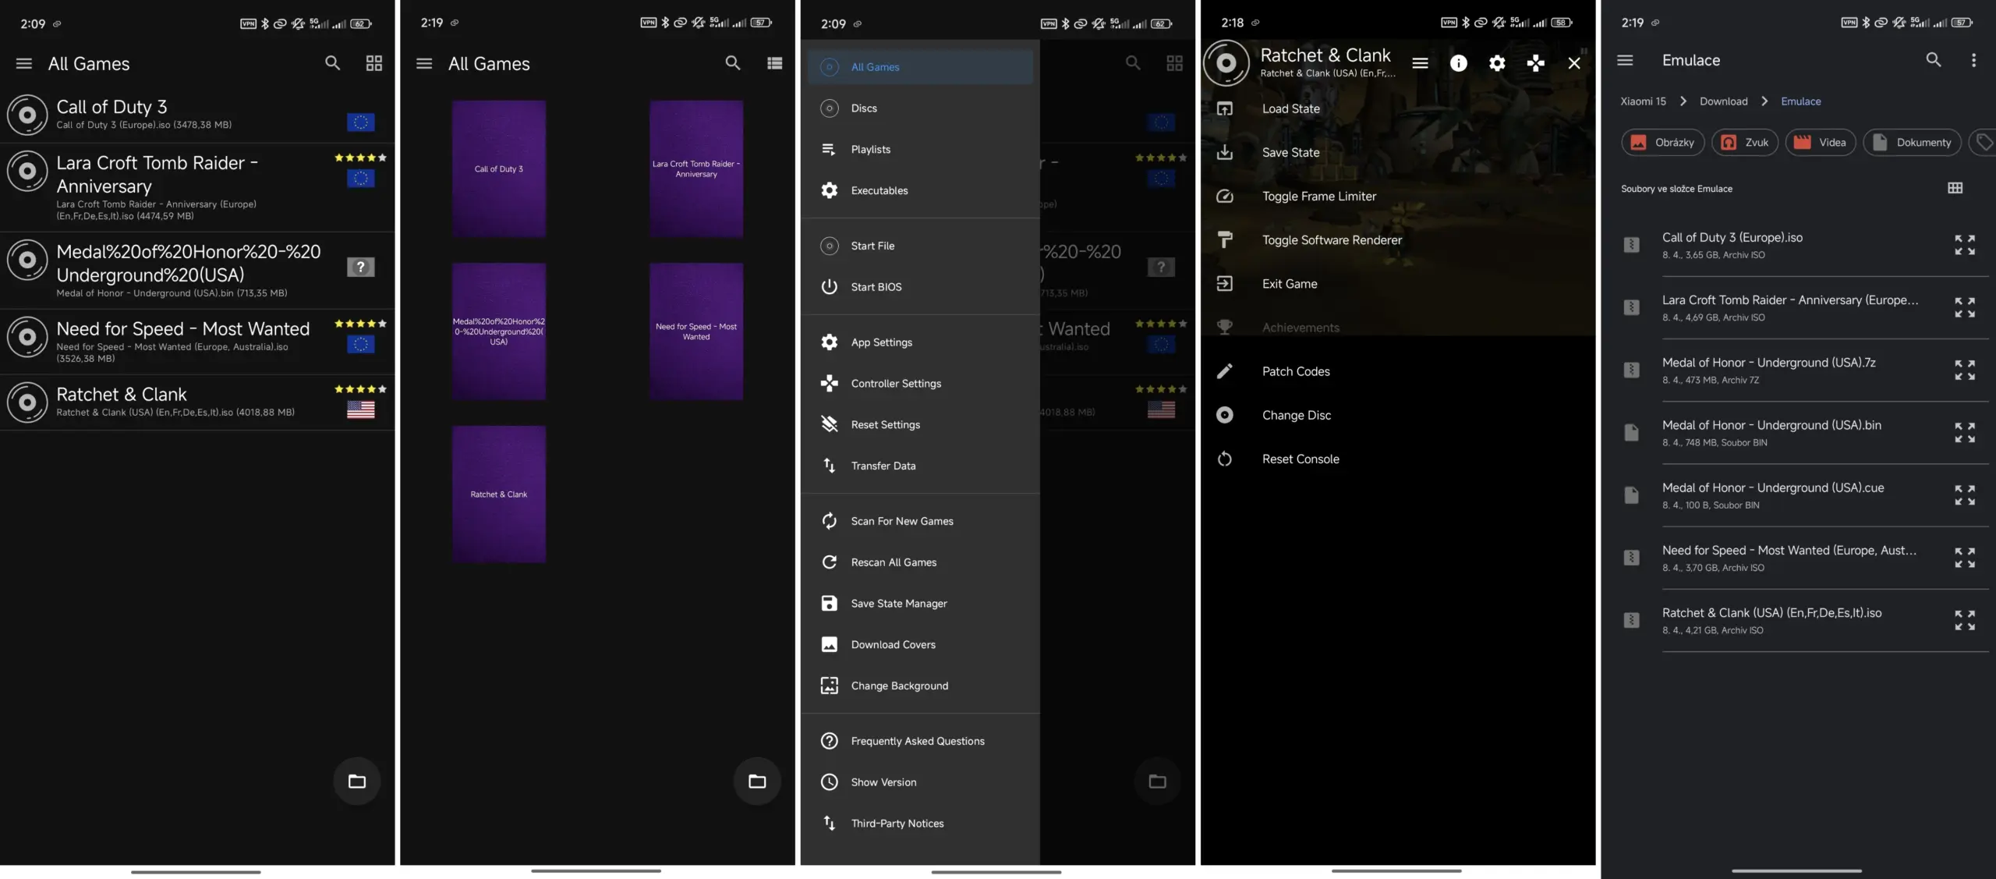Image resolution: width=1996 pixels, height=879 pixels.
Task: Select Reset Console in the pause menu
Action: tap(1397, 459)
